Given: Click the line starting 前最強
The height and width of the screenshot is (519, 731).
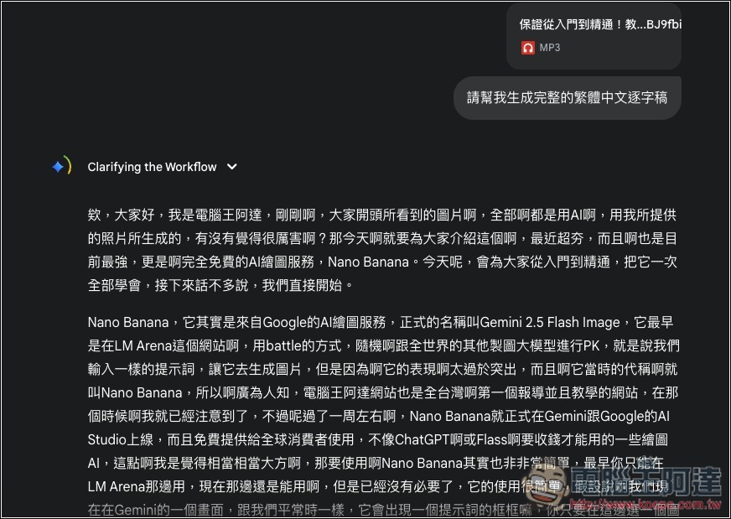Looking at the screenshot, I should (381, 262).
